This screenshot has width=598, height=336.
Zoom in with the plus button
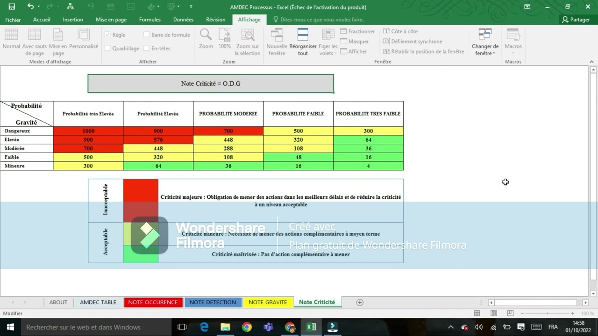[573, 314]
